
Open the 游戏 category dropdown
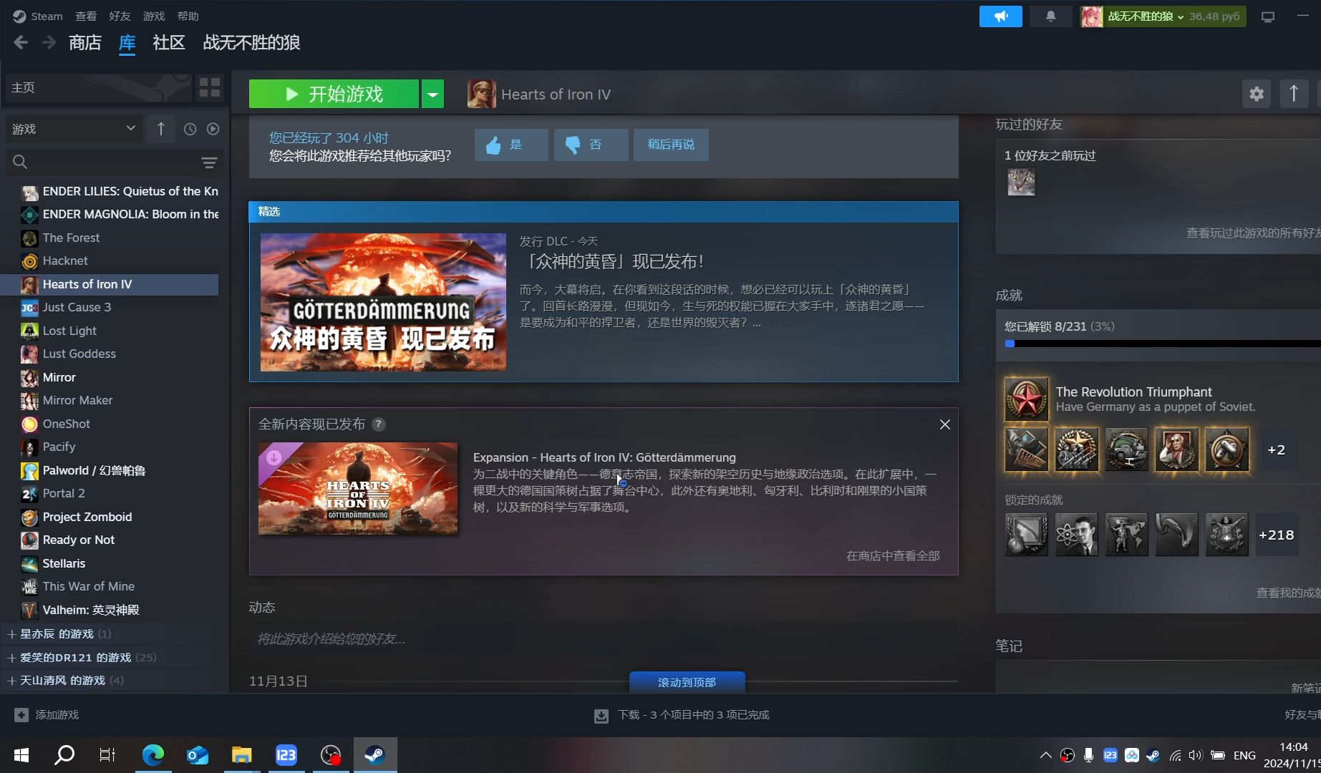[74, 129]
